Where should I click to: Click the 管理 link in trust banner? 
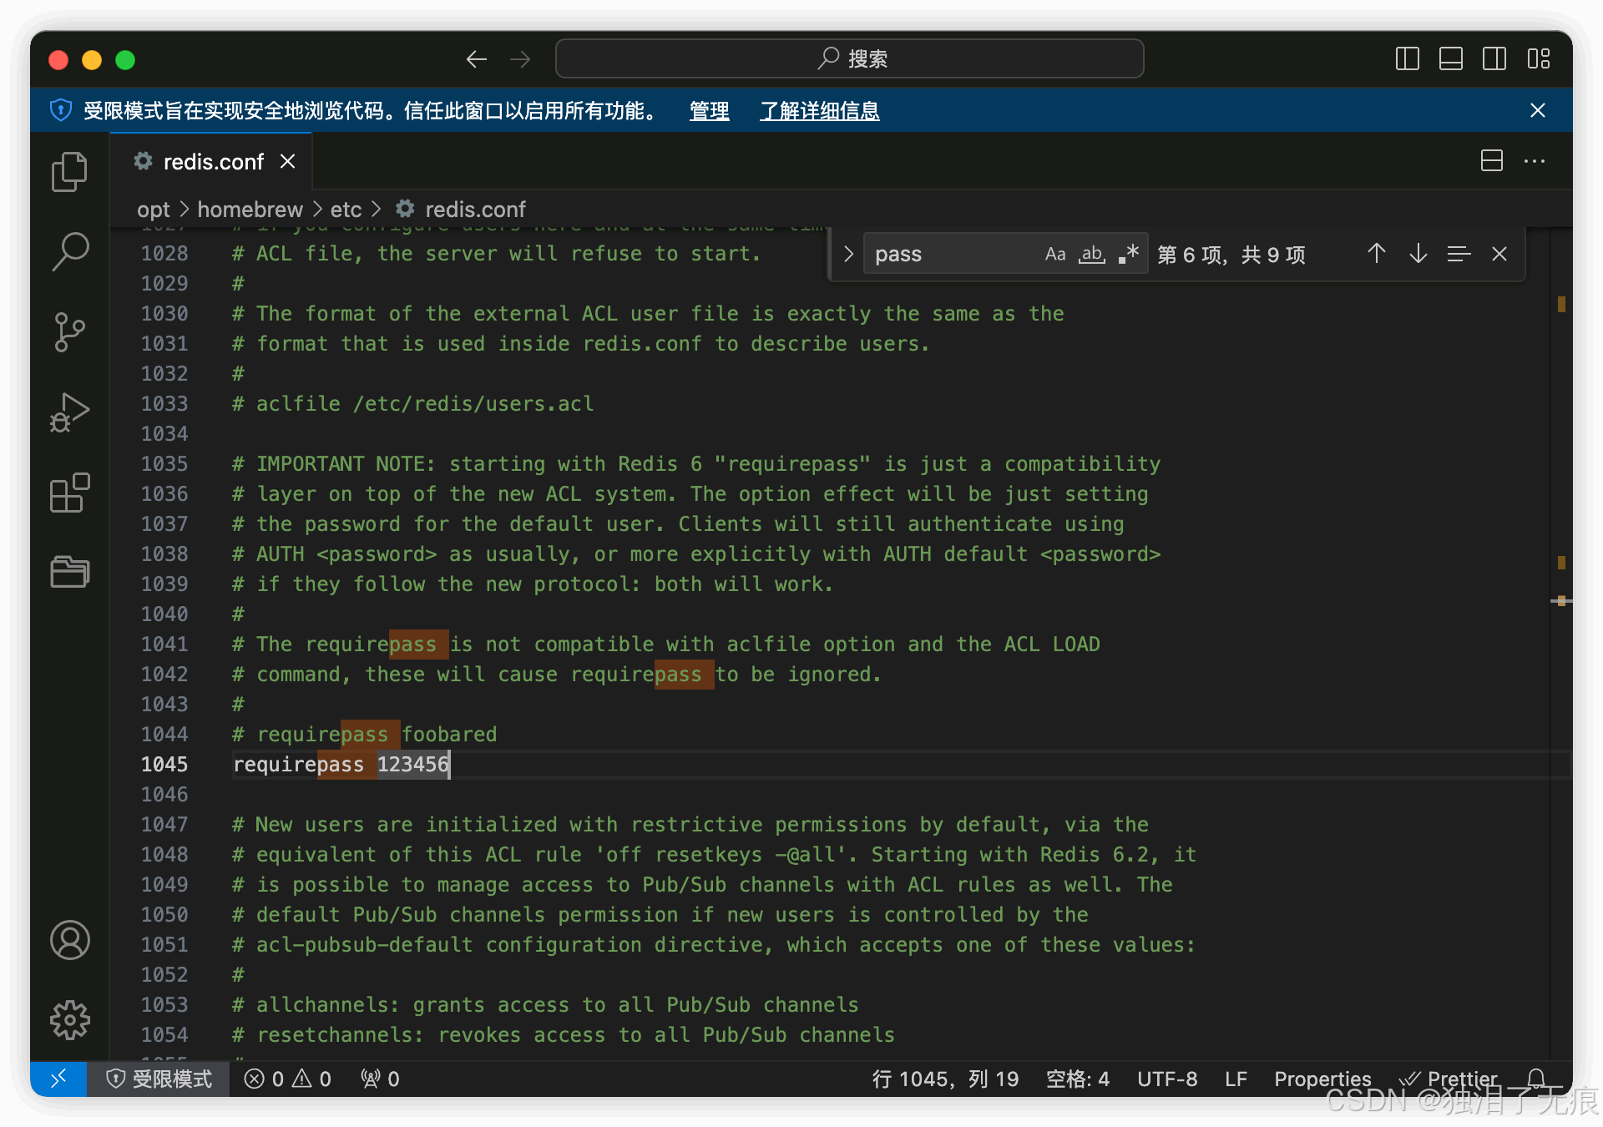click(x=709, y=111)
